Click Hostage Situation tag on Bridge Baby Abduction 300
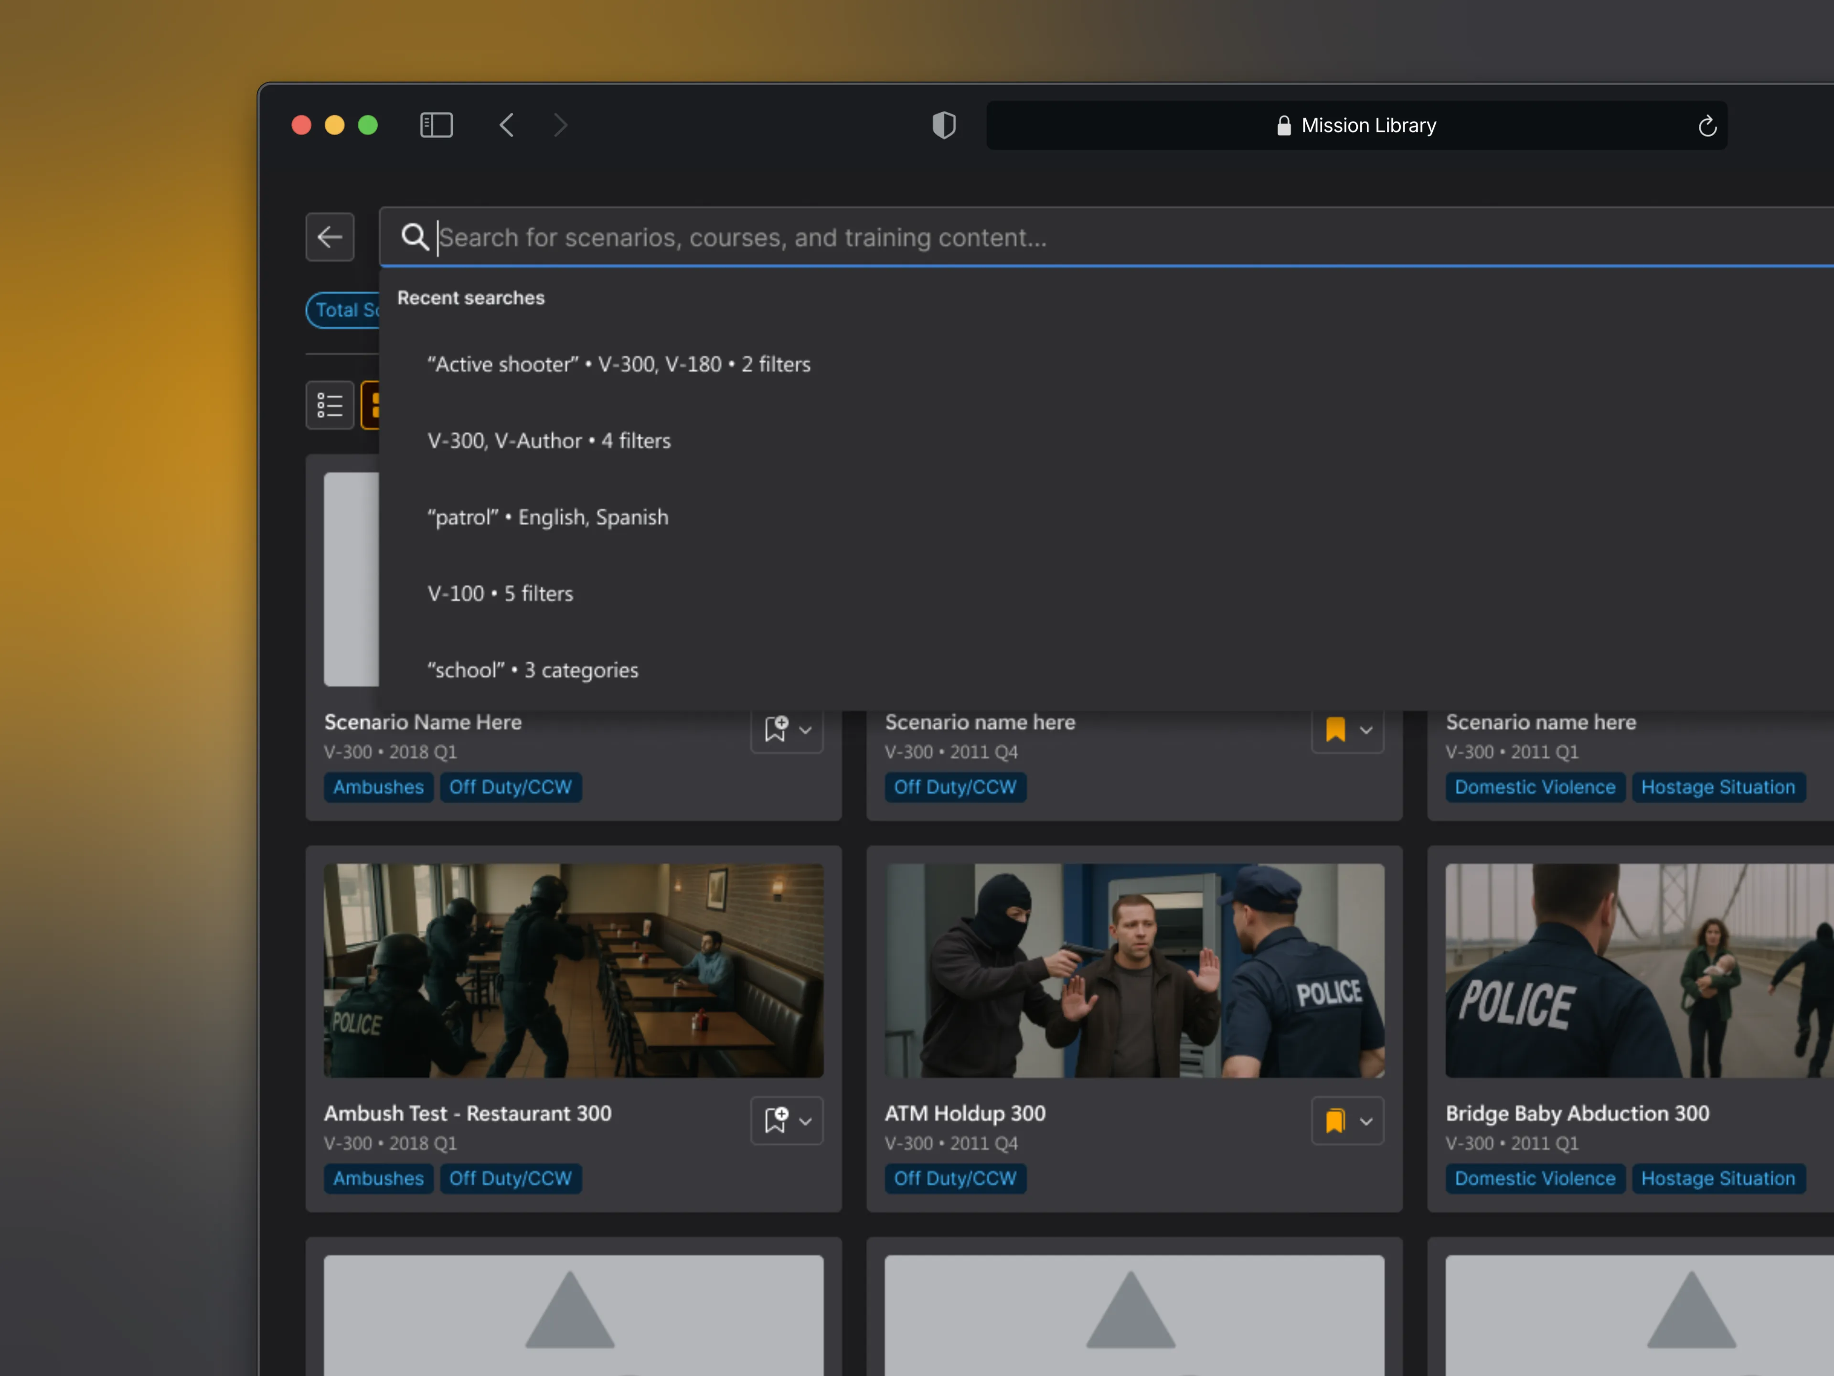 (1718, 1179)
